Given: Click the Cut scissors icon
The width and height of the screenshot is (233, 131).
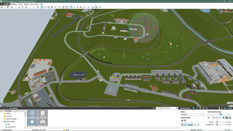Looking at the screenshot, I should [19, 7].
